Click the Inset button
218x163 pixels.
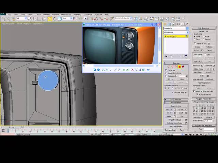coord(181,113)
